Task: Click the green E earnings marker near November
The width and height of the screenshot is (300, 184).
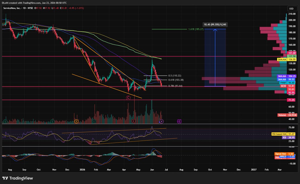Action: point(52,121)
